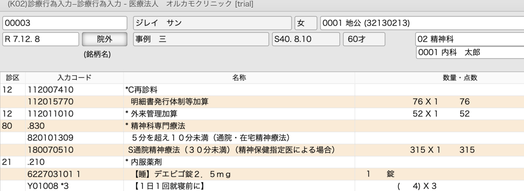Click the age field 60才
This screenshot has width=524, height=191.
(364, 39)
